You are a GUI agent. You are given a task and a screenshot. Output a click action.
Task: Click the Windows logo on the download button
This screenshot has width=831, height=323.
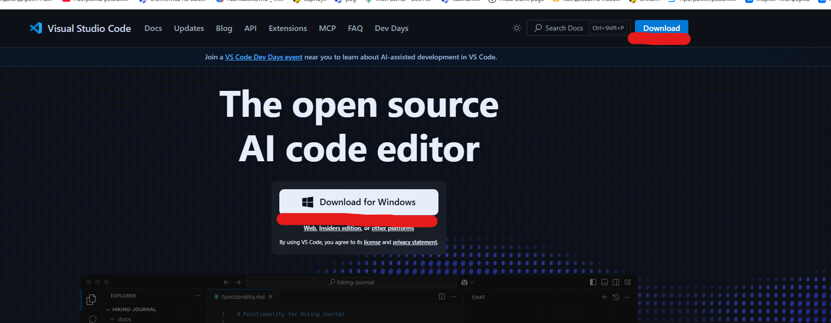pos(308,202)
